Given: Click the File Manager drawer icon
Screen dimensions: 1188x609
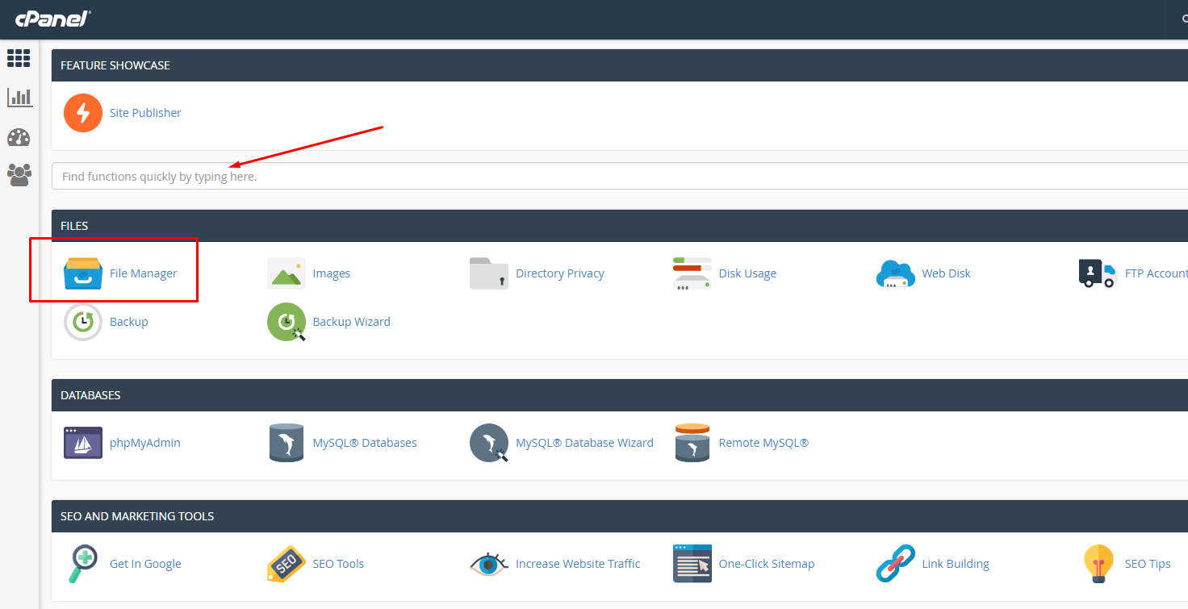Looking at the screenshot, I should pos(83,273).
